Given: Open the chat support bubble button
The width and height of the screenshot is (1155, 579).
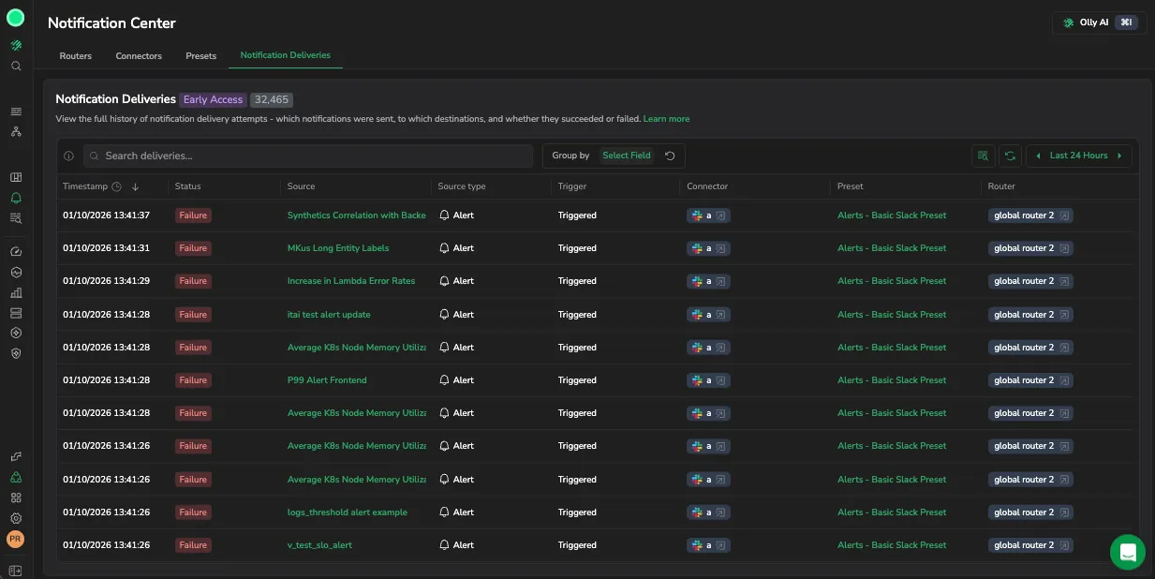Looking at the screenshot, I should tap(1128, 552).
